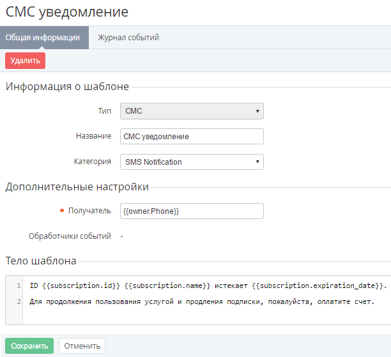The height and width of the screenshot is (357, 391).
Task: Cancel editing via Отменить button
Action: [x=82, y=346]
